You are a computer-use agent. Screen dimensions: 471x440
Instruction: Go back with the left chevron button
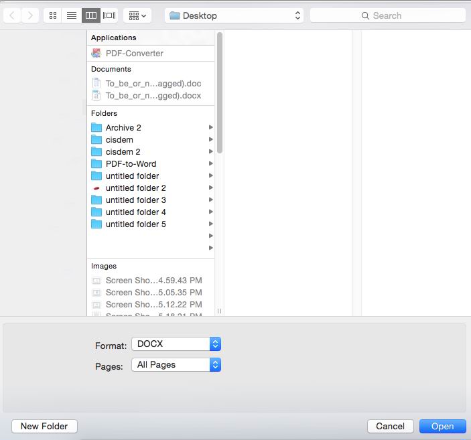click(x=12, y=15)
